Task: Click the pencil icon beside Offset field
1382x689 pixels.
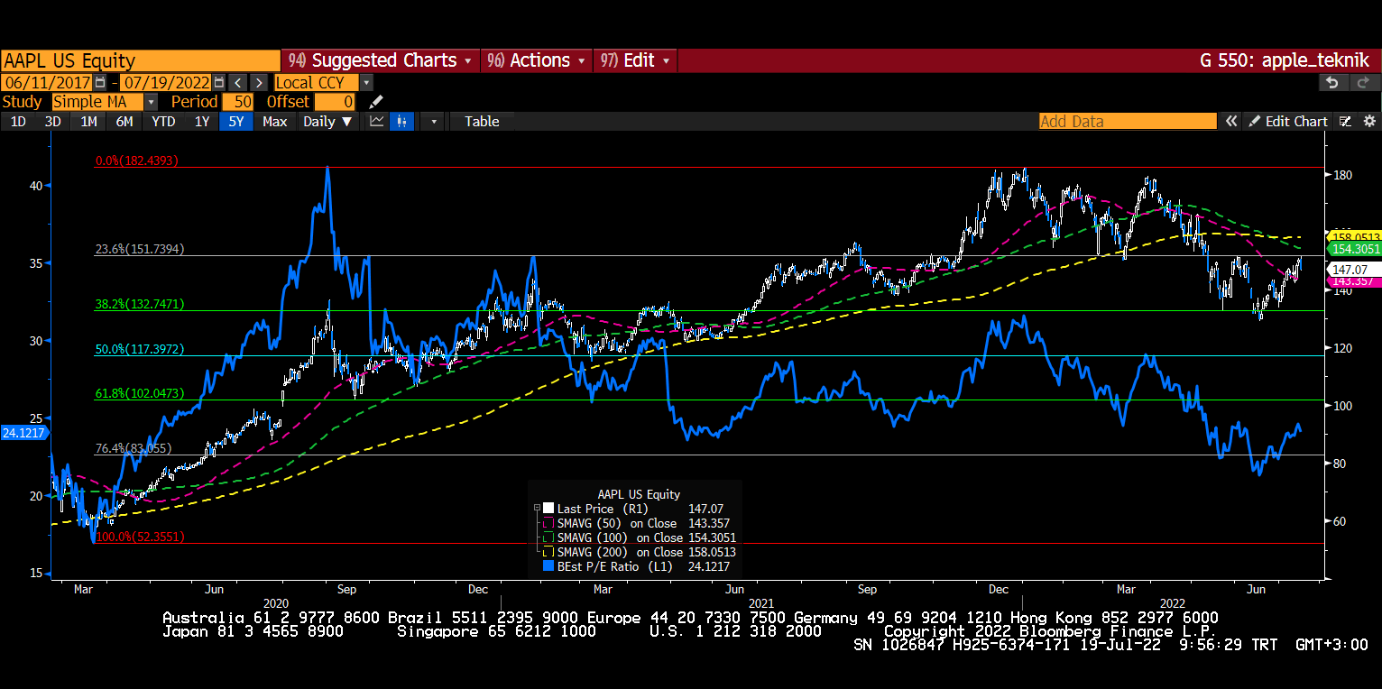Action: coord(376,102)
